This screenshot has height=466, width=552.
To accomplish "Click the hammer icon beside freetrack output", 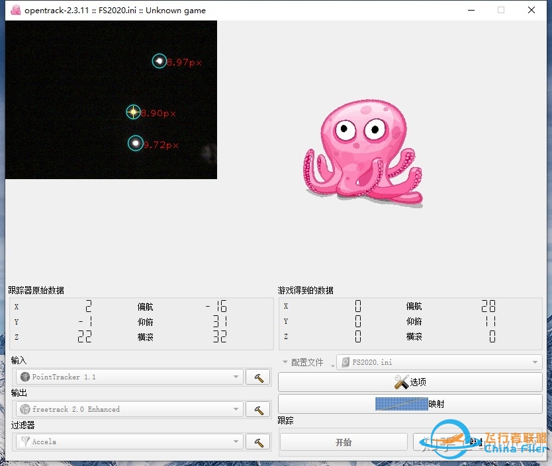I will click(x=258, y=409).
